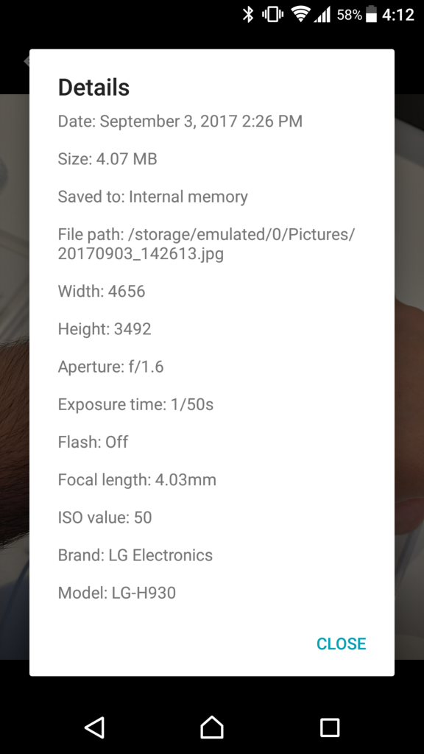Tap the ISO value: 50 entry

pyautogui.click(x=105, y=518)
